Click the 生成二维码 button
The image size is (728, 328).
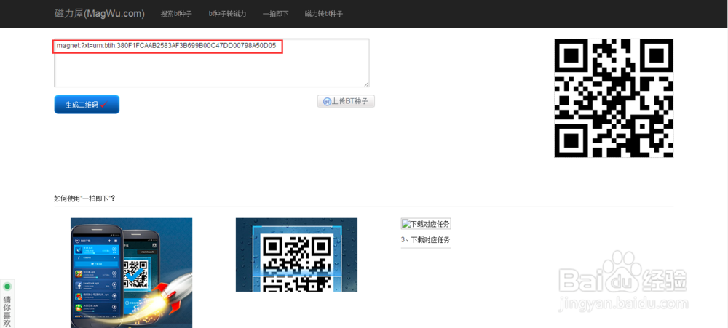(x=87, y=105)
